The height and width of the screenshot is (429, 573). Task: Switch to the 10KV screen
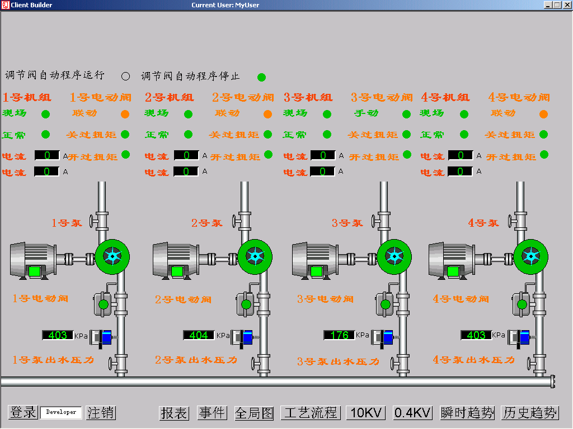[367, 413]
